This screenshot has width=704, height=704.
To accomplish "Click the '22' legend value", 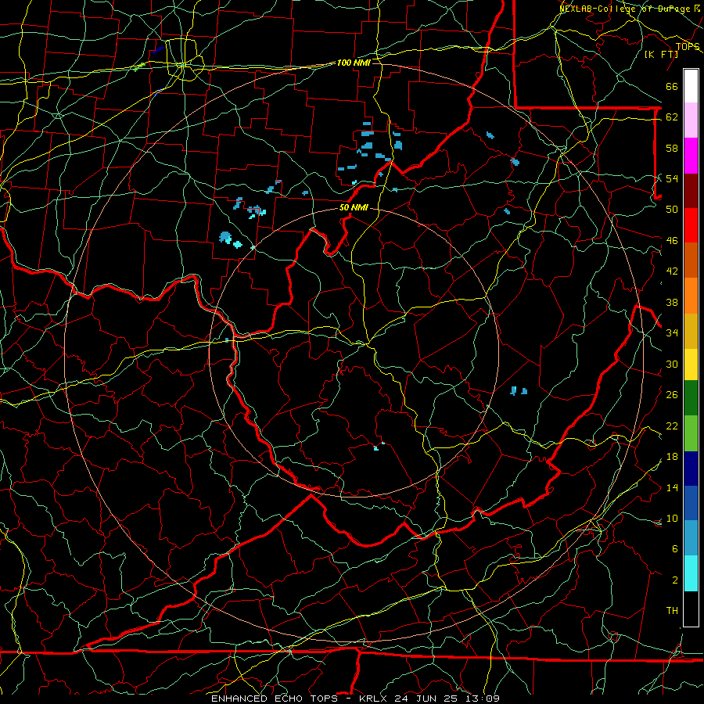I will [x=672, y=426].
